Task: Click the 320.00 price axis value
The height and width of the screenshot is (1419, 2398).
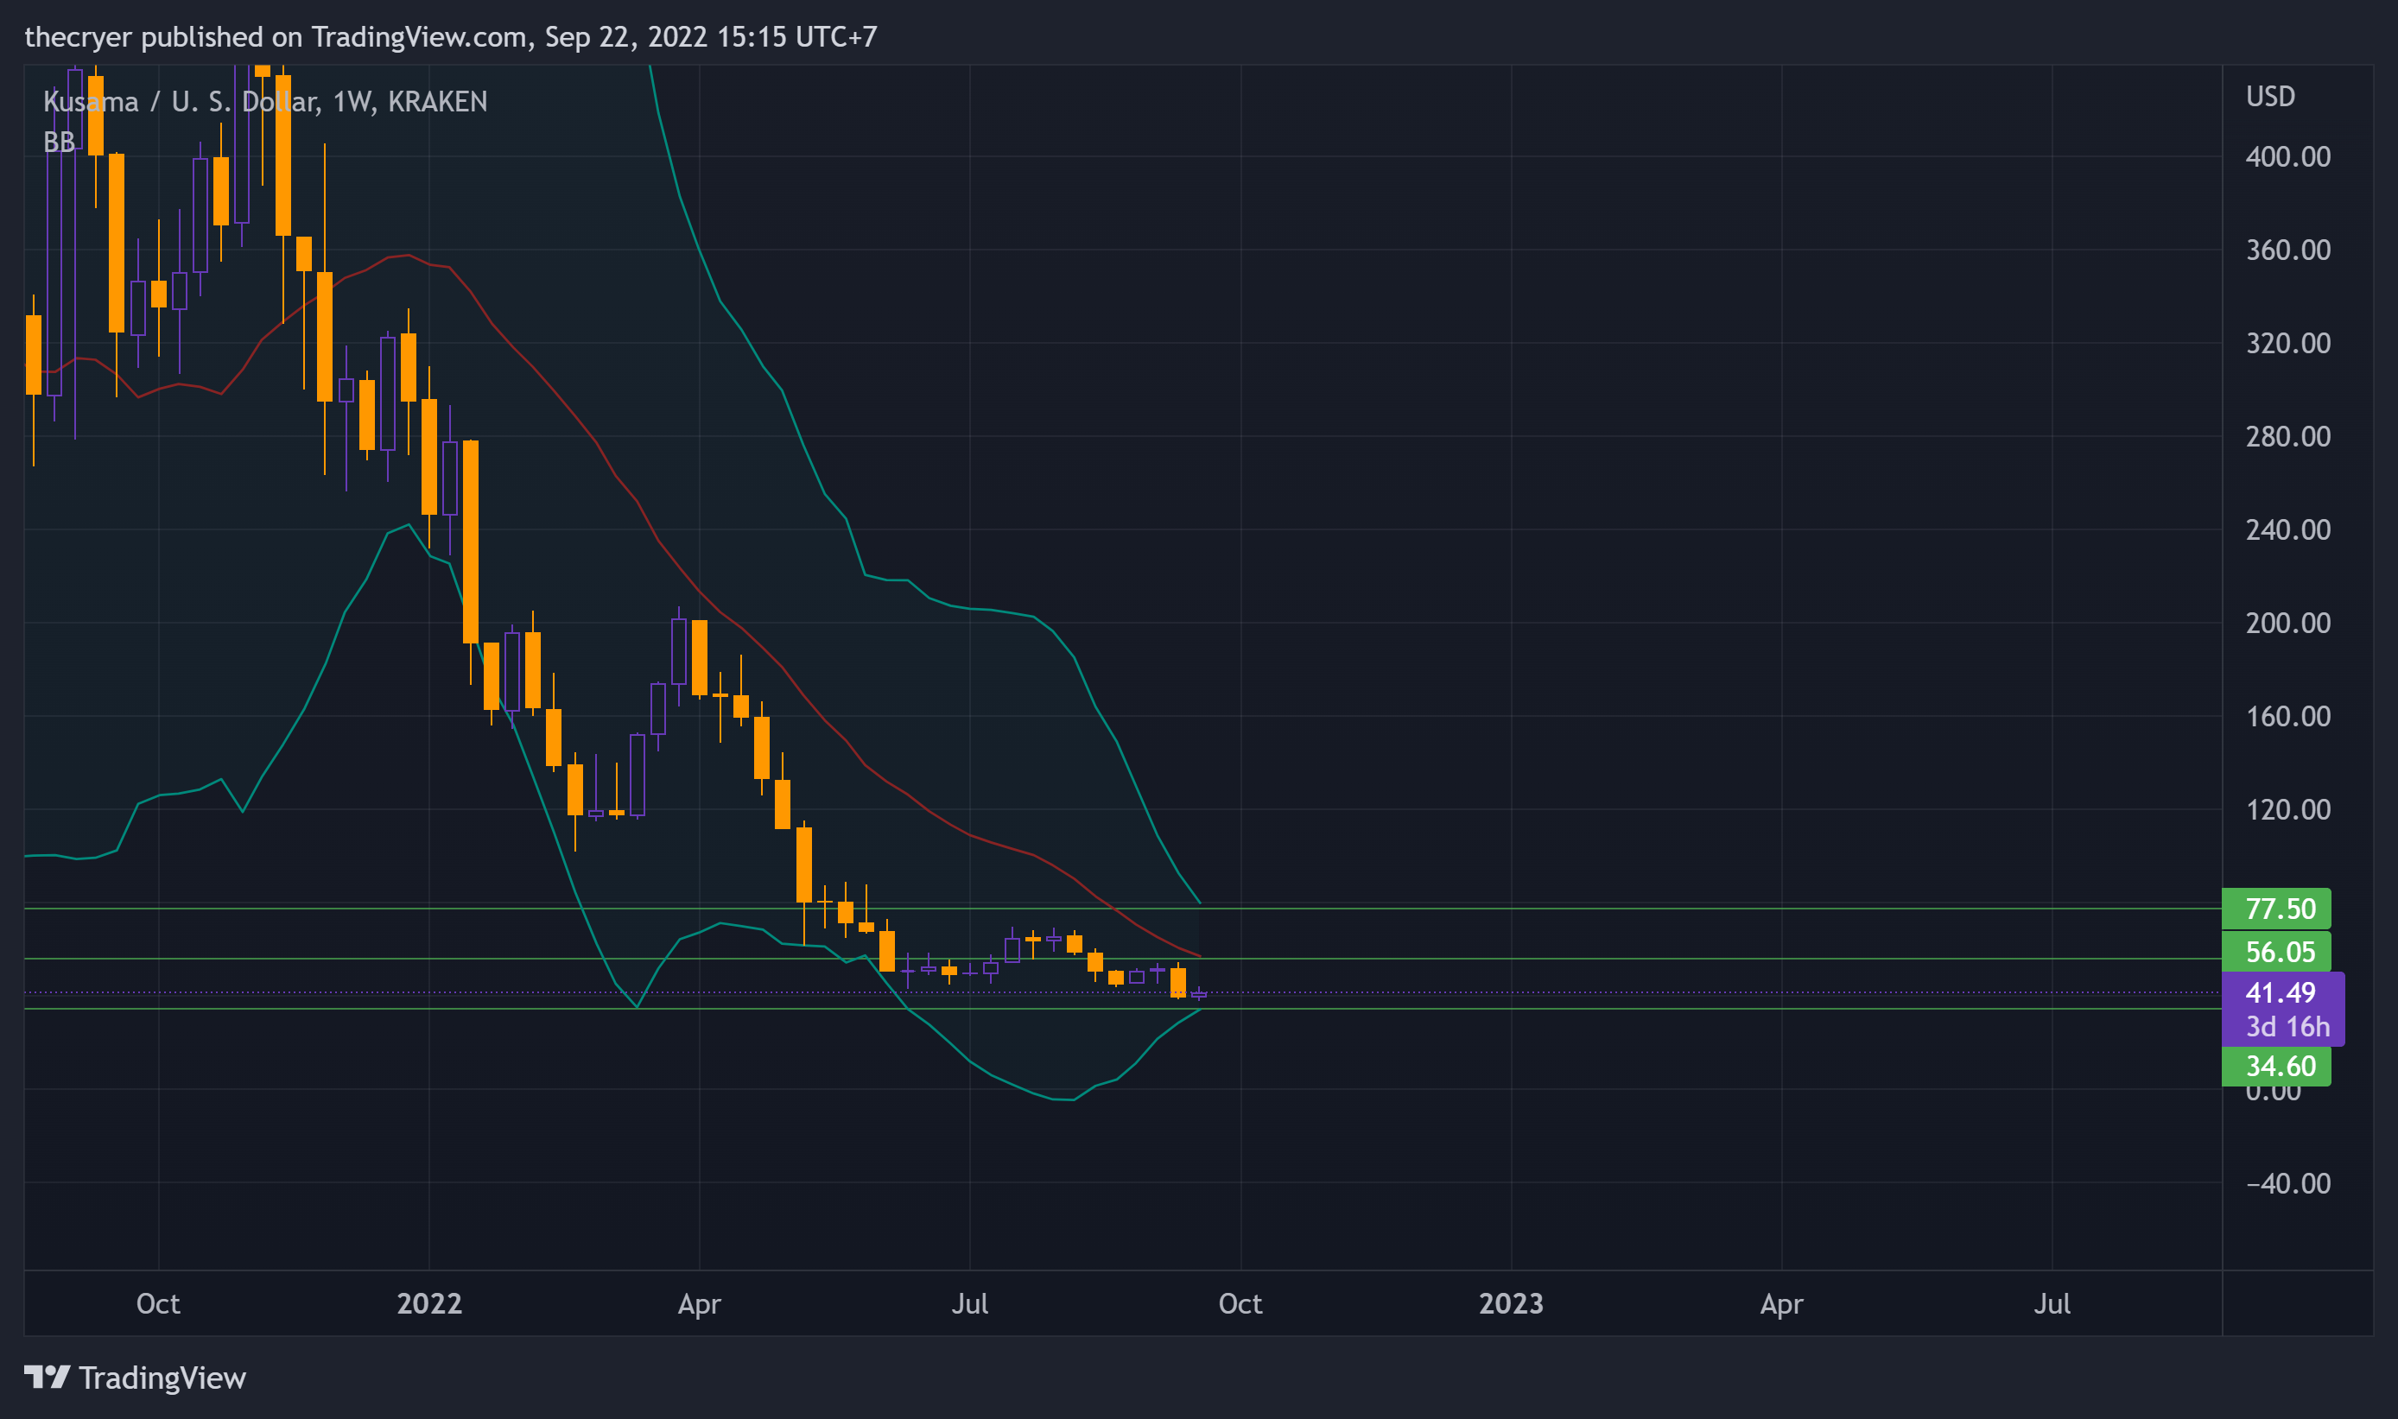Action: click(2288, 342)
